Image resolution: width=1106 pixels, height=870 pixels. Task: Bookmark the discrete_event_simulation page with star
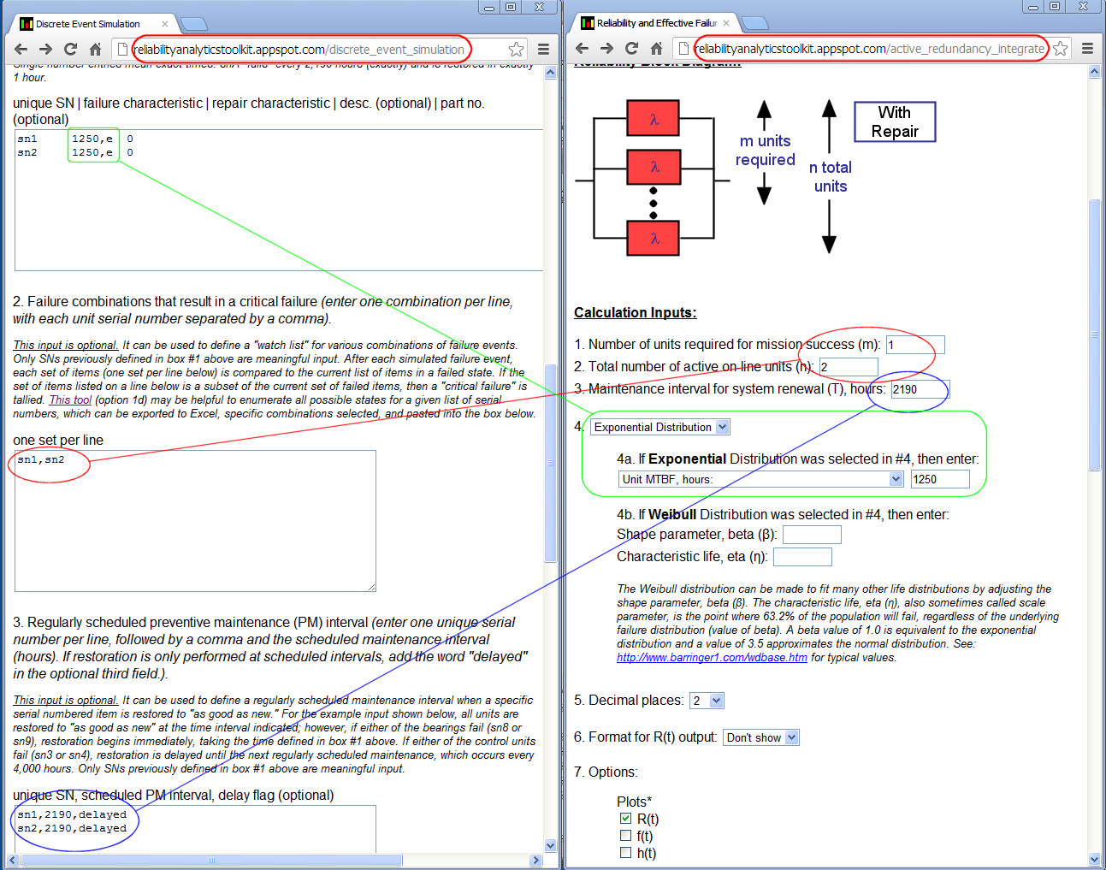click(516, 49)
